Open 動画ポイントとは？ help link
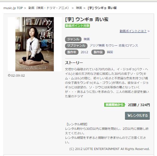 pos(133,31)
